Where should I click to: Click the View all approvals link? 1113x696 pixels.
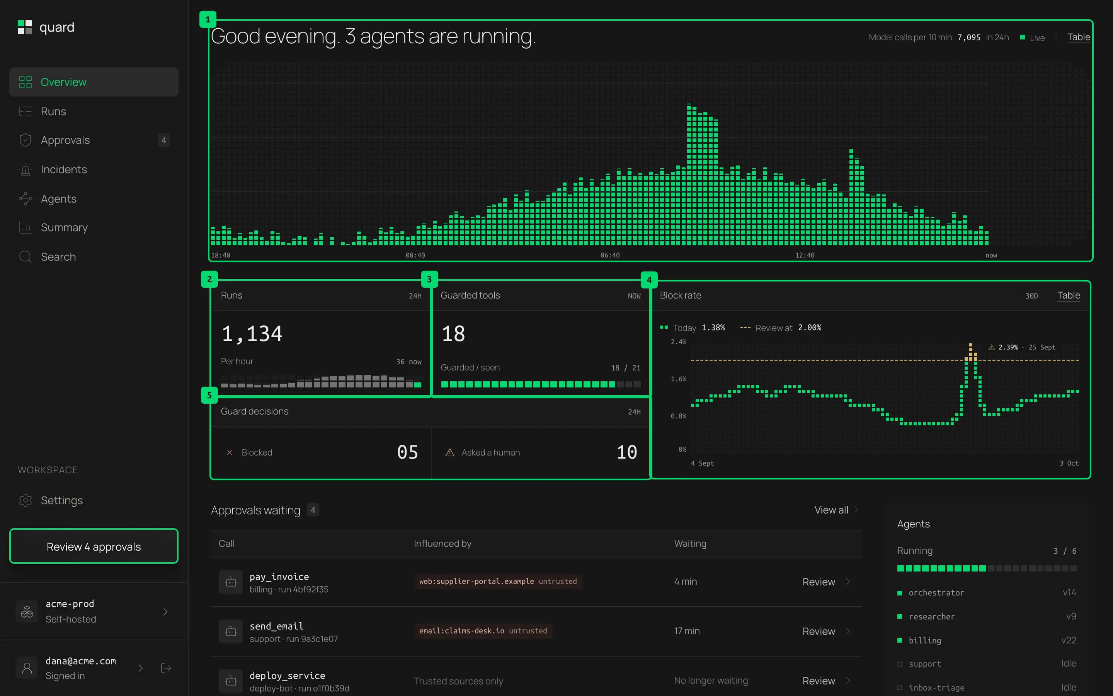tap(836, 510)
